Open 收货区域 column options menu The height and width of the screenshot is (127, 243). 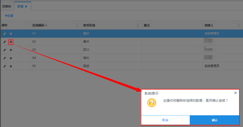point(138,25)
